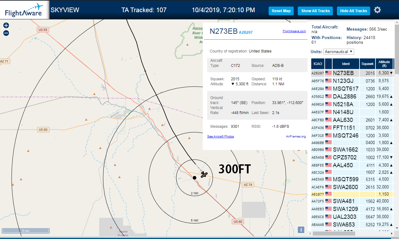Click the US flag in the DAL2886 row

pyautogui.click(x=328, y=97)
